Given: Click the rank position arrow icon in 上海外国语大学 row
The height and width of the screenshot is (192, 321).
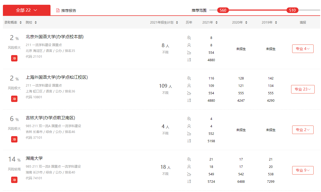Looking at the screenshot, I should [x=189, y=100].
